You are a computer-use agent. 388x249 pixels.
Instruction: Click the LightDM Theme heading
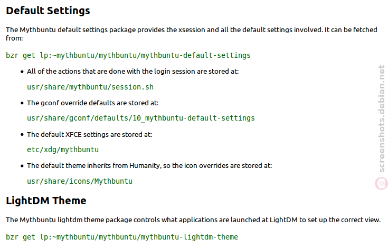point(46,201)
